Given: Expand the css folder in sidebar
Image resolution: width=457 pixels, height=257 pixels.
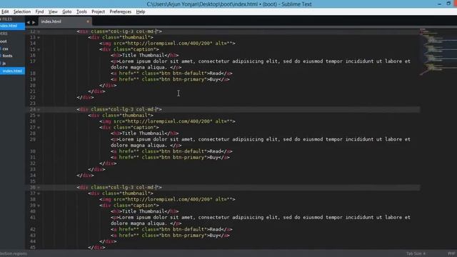Looking at the screenshot, I should [5, 49].
